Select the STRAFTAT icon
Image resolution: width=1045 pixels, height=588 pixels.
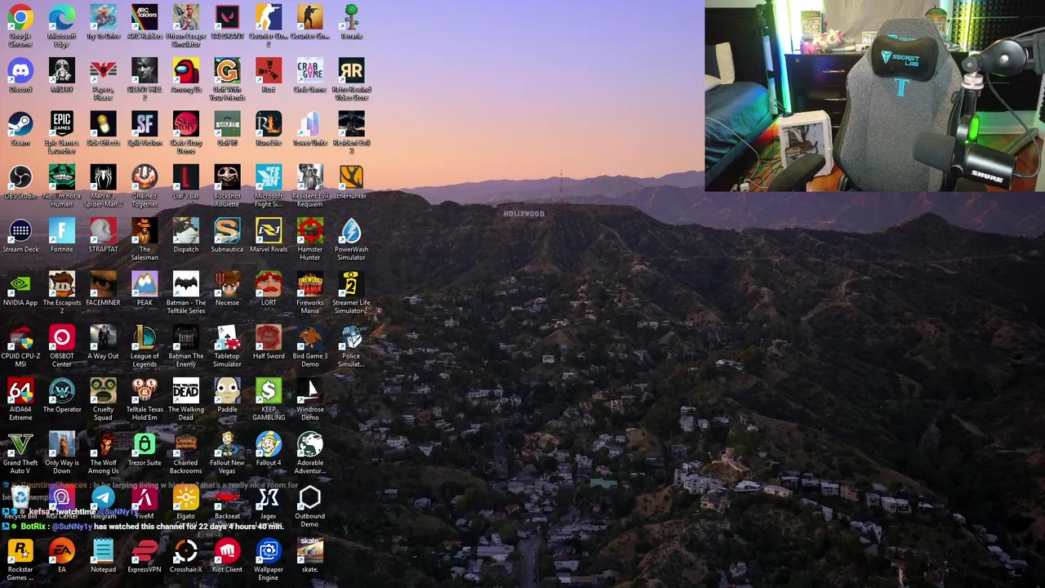103,235
